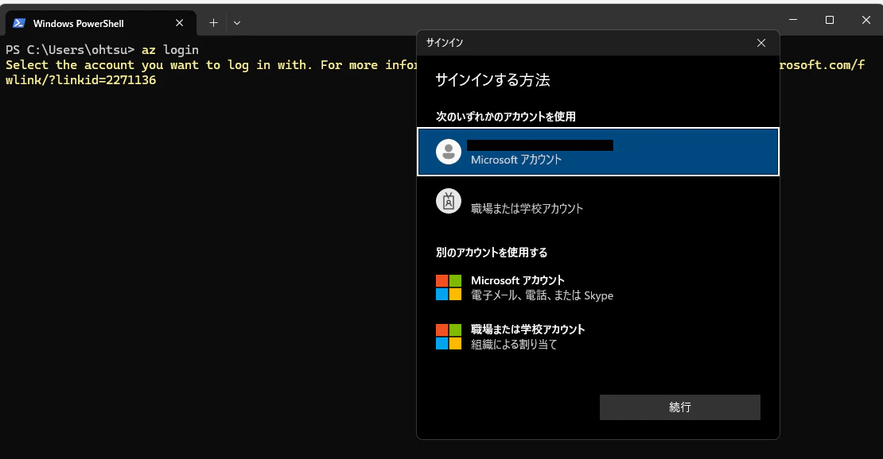This screenshot has height=459, width=883.
Task: Click the X icon on the サインイン dialog
Action: coord(760,43)
